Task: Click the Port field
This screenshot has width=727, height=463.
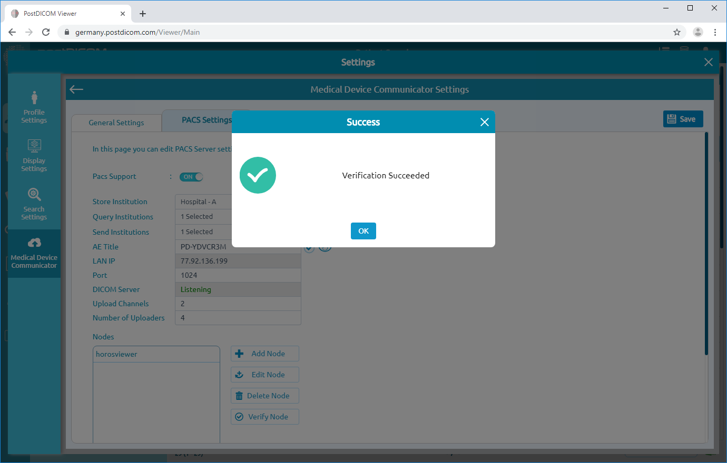Action: [238, 275]
